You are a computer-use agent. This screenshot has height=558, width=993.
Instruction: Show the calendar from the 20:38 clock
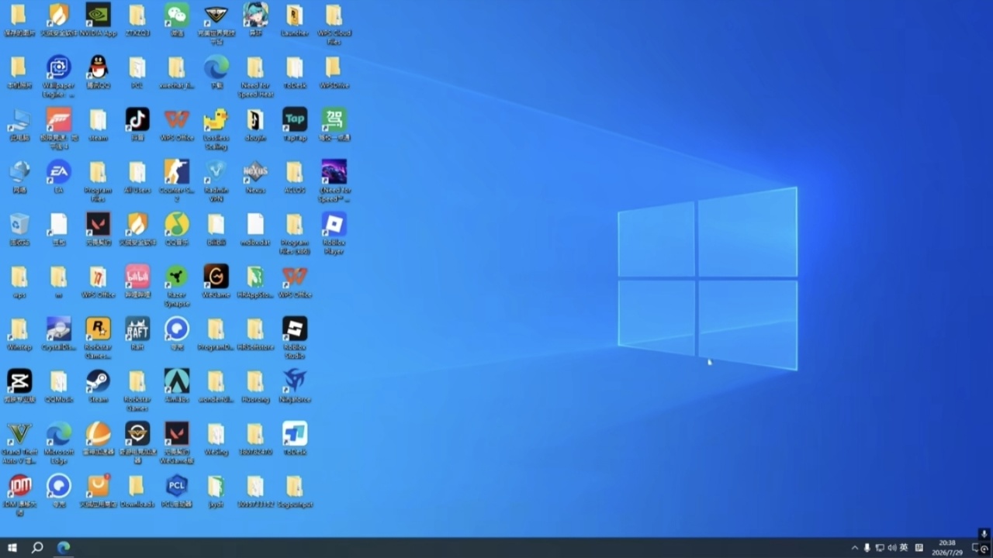click(947, 548)
